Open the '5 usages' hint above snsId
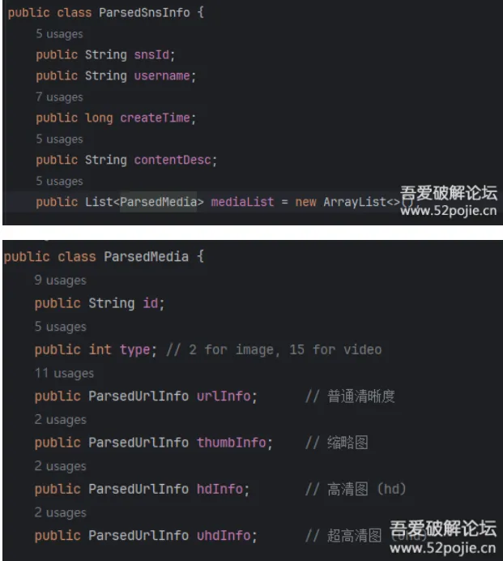Image resolution: width=503 pixels, height=561 pixels. [59, 34]
